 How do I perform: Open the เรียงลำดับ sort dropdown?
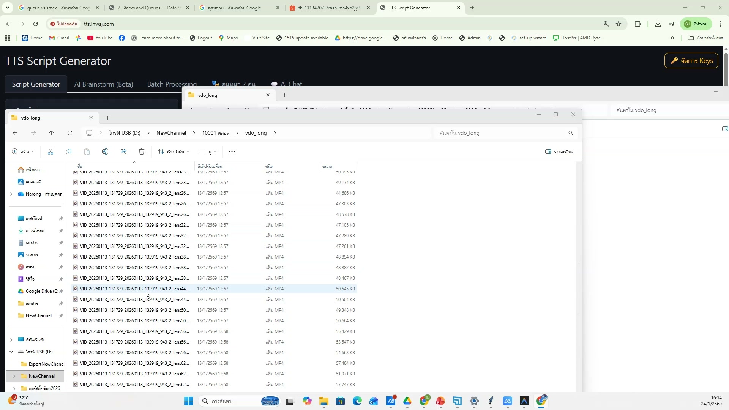pyautogui.click(x=174, y=152)
